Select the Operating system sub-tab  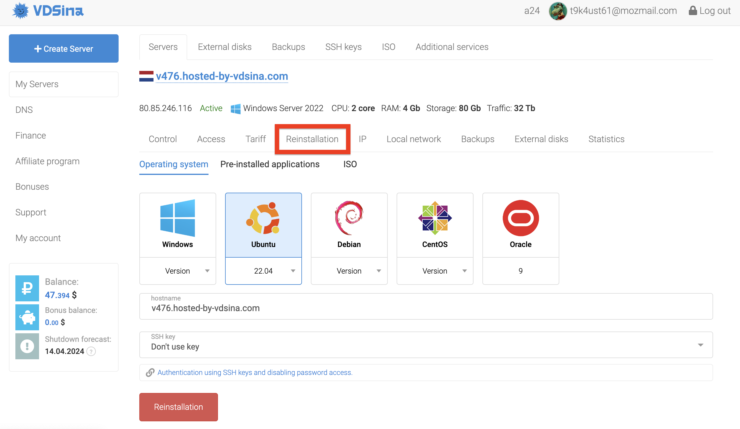point(174,164)
